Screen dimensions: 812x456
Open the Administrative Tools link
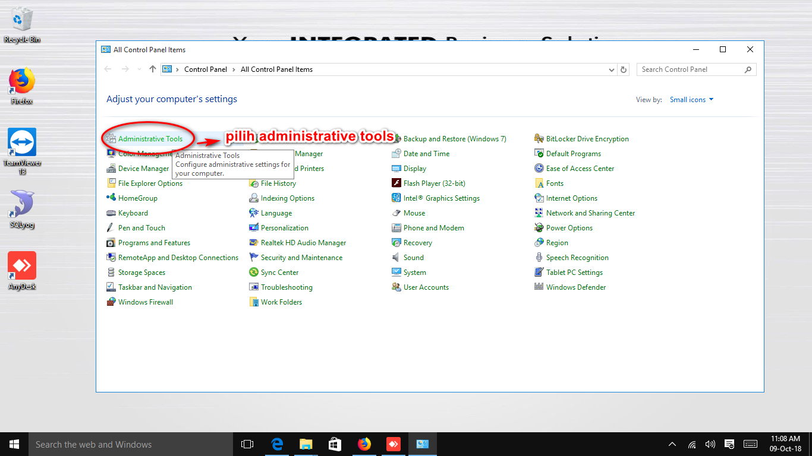[x=150, y=139]
